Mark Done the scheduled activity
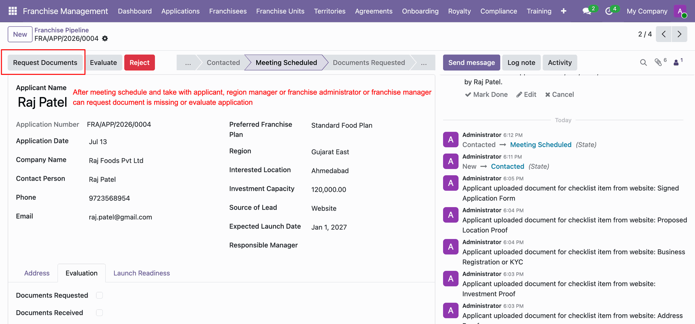The height and width of the screenshot is (324, 695). 486,94
